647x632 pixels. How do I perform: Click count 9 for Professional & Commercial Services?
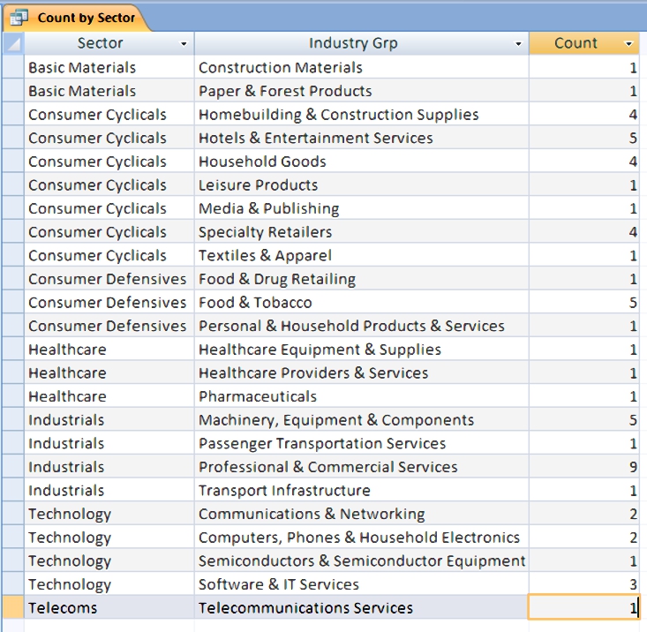pos(583,467)
